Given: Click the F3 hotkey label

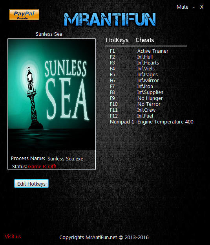Looking at the screenshot, I should [112, 63].
